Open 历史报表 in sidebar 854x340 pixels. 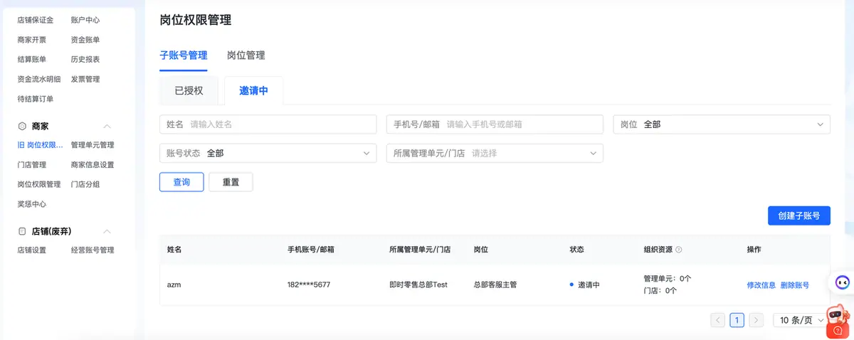85,60
